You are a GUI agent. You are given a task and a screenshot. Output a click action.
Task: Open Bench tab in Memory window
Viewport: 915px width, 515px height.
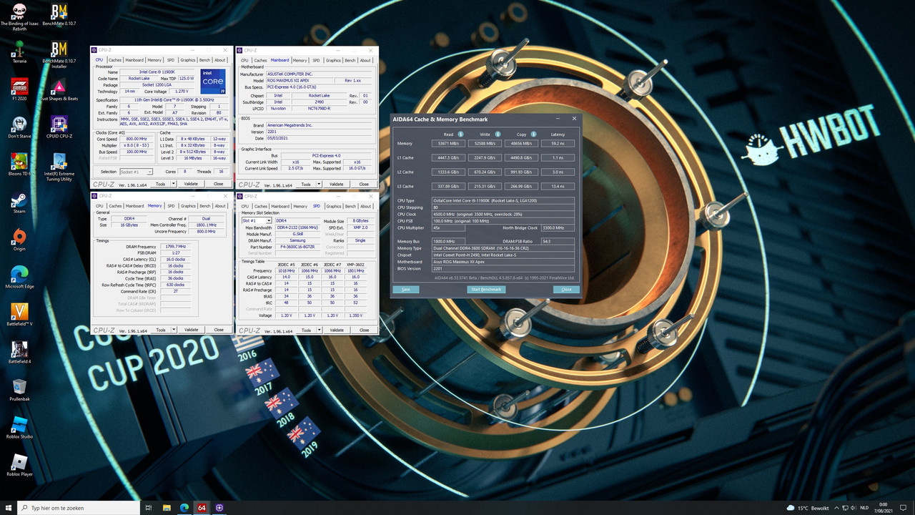pyautogui.click(x=204, y=206)
